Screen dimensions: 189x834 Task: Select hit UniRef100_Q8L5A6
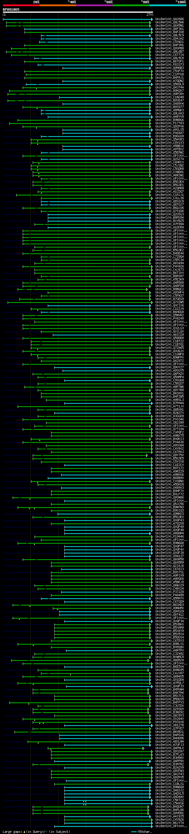click(x=170, y=22)
